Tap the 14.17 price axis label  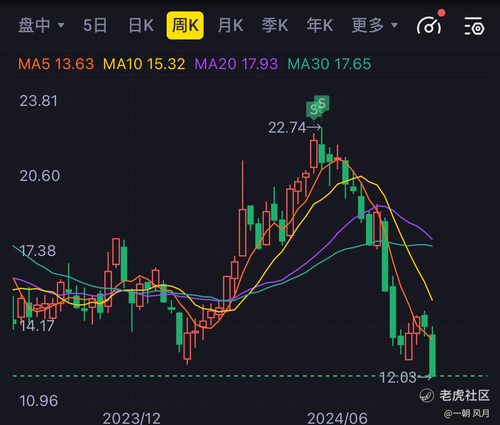[37, 326]
